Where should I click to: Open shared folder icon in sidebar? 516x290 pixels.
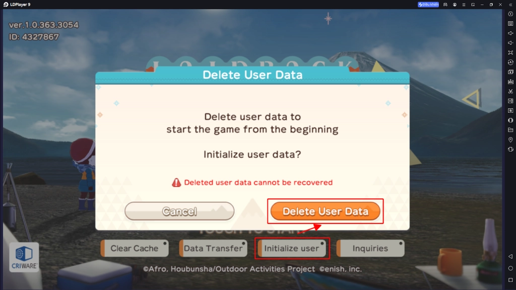pyautogui.click(x=510, y=130)
